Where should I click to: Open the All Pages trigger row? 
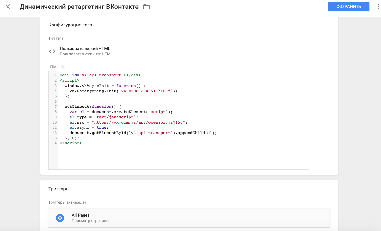(189, 218)
